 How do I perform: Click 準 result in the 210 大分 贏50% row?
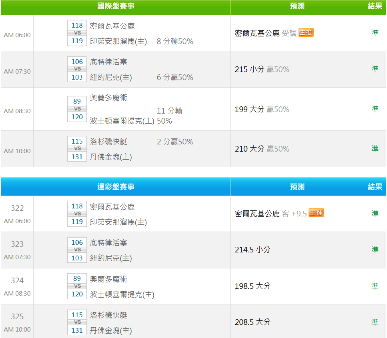coord(375,148)
